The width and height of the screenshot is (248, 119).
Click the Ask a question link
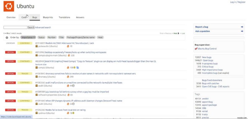point(202,31)
